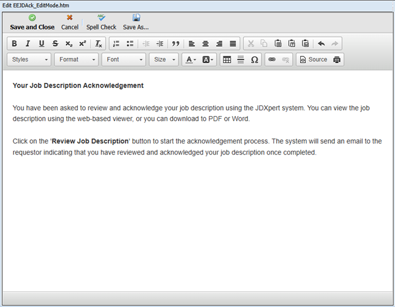Open the text color picker

point(191,59)
